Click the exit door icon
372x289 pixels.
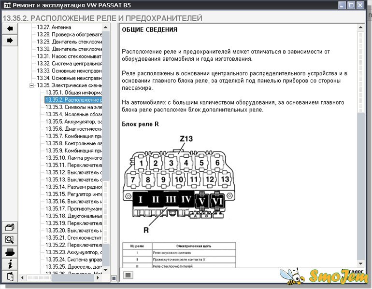(10, 276)
